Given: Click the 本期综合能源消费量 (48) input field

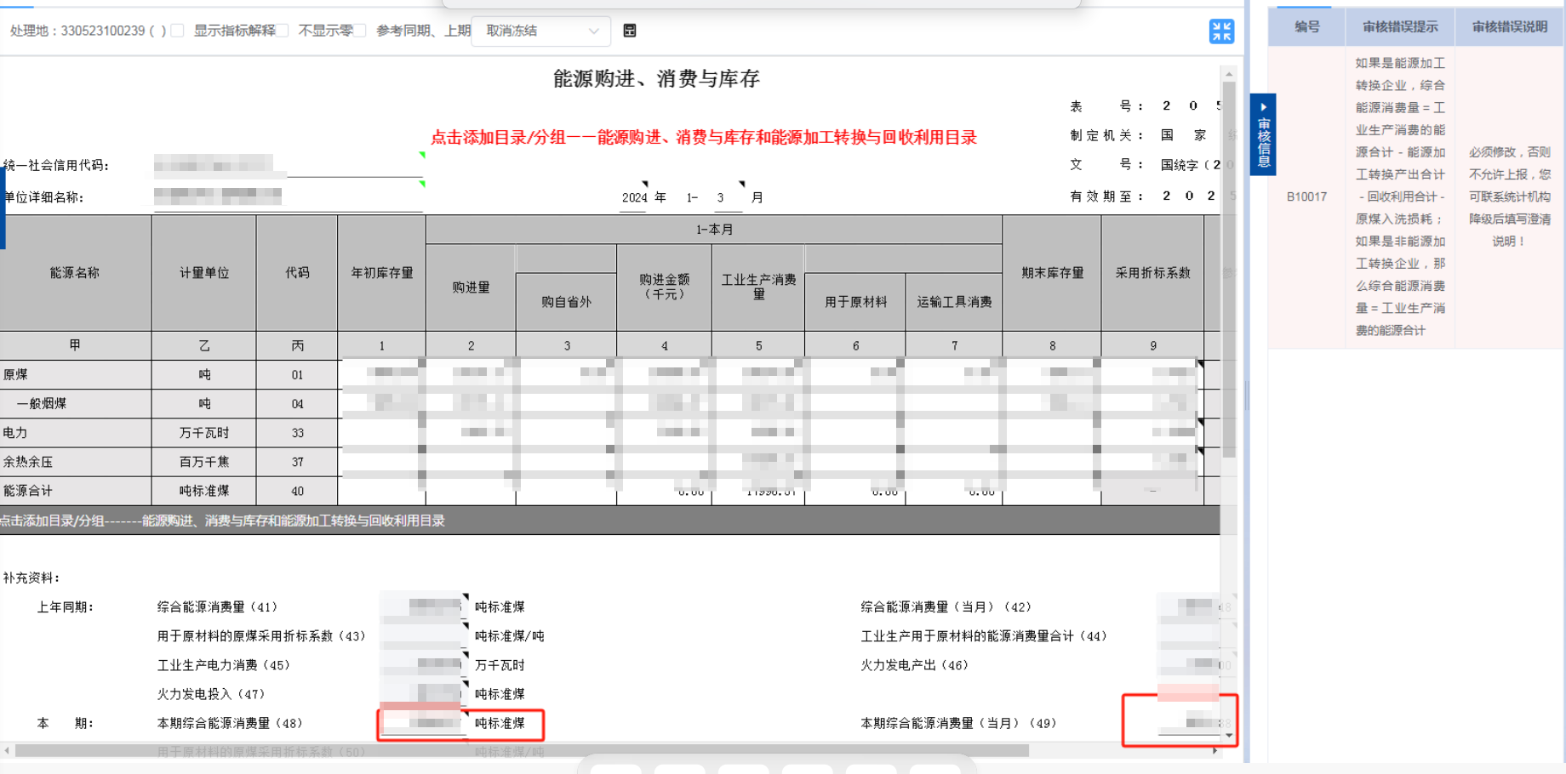Looking at the screenshot, I should click(x=422, y=723).
